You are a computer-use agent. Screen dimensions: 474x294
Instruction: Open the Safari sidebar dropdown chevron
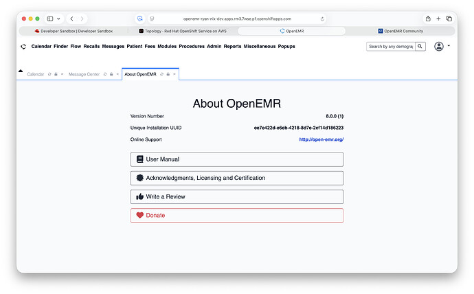coord(58,19)
